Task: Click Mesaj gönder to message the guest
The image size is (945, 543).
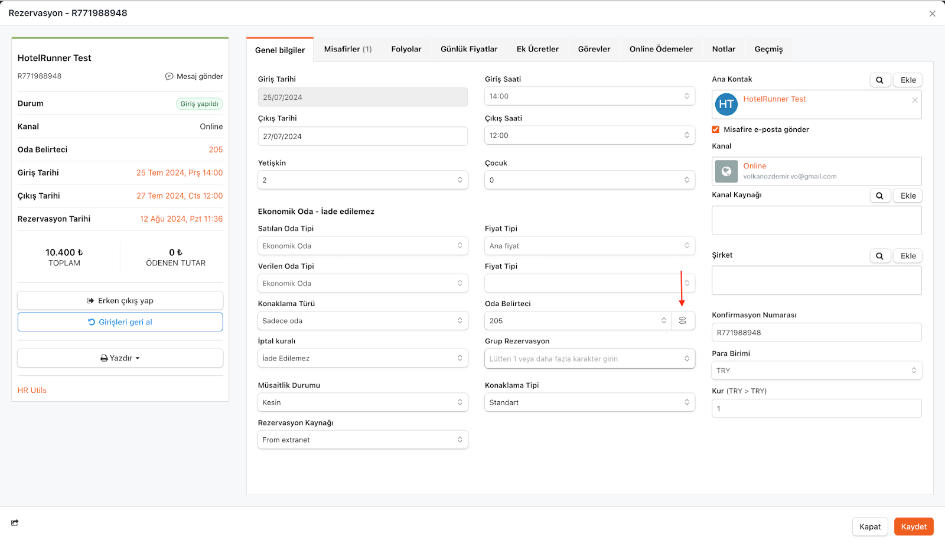Action: point(194,76)
